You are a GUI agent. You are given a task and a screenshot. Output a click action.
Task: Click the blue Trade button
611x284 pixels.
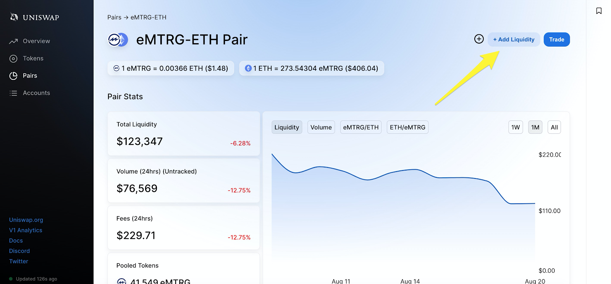click(557, 39)
